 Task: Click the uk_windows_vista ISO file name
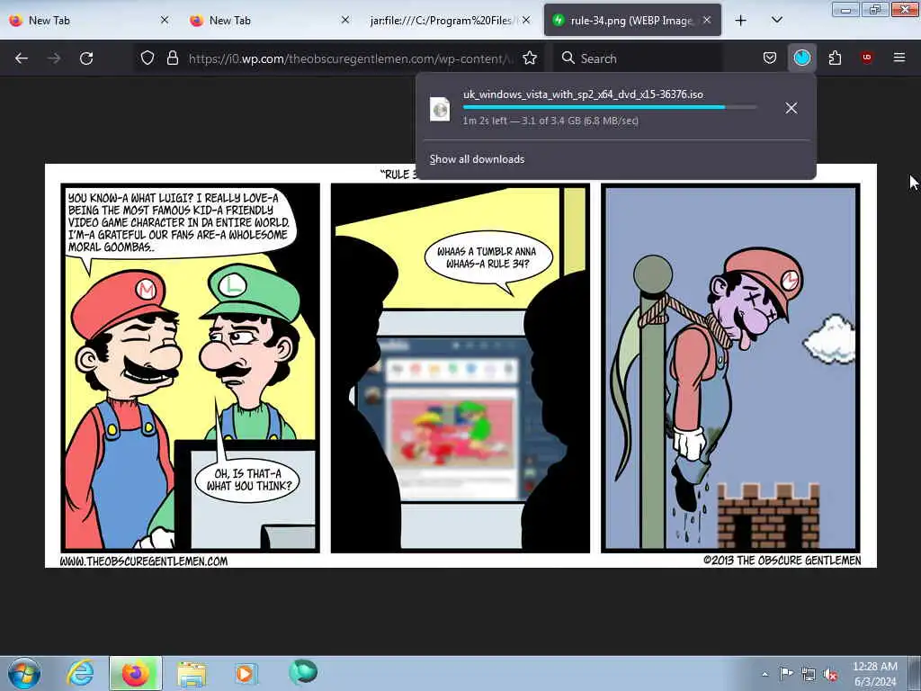(583, 94)
